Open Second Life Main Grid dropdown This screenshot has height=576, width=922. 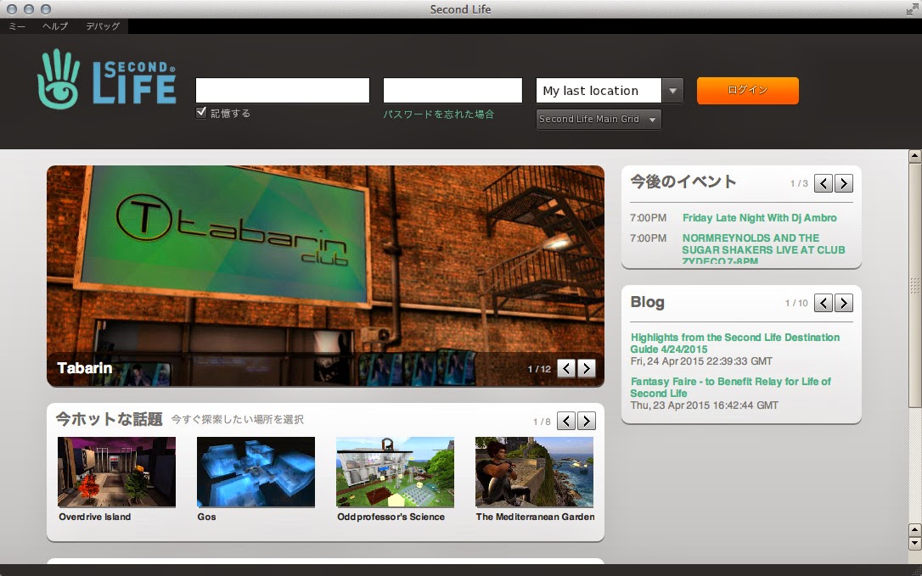(x=599, y=119)
